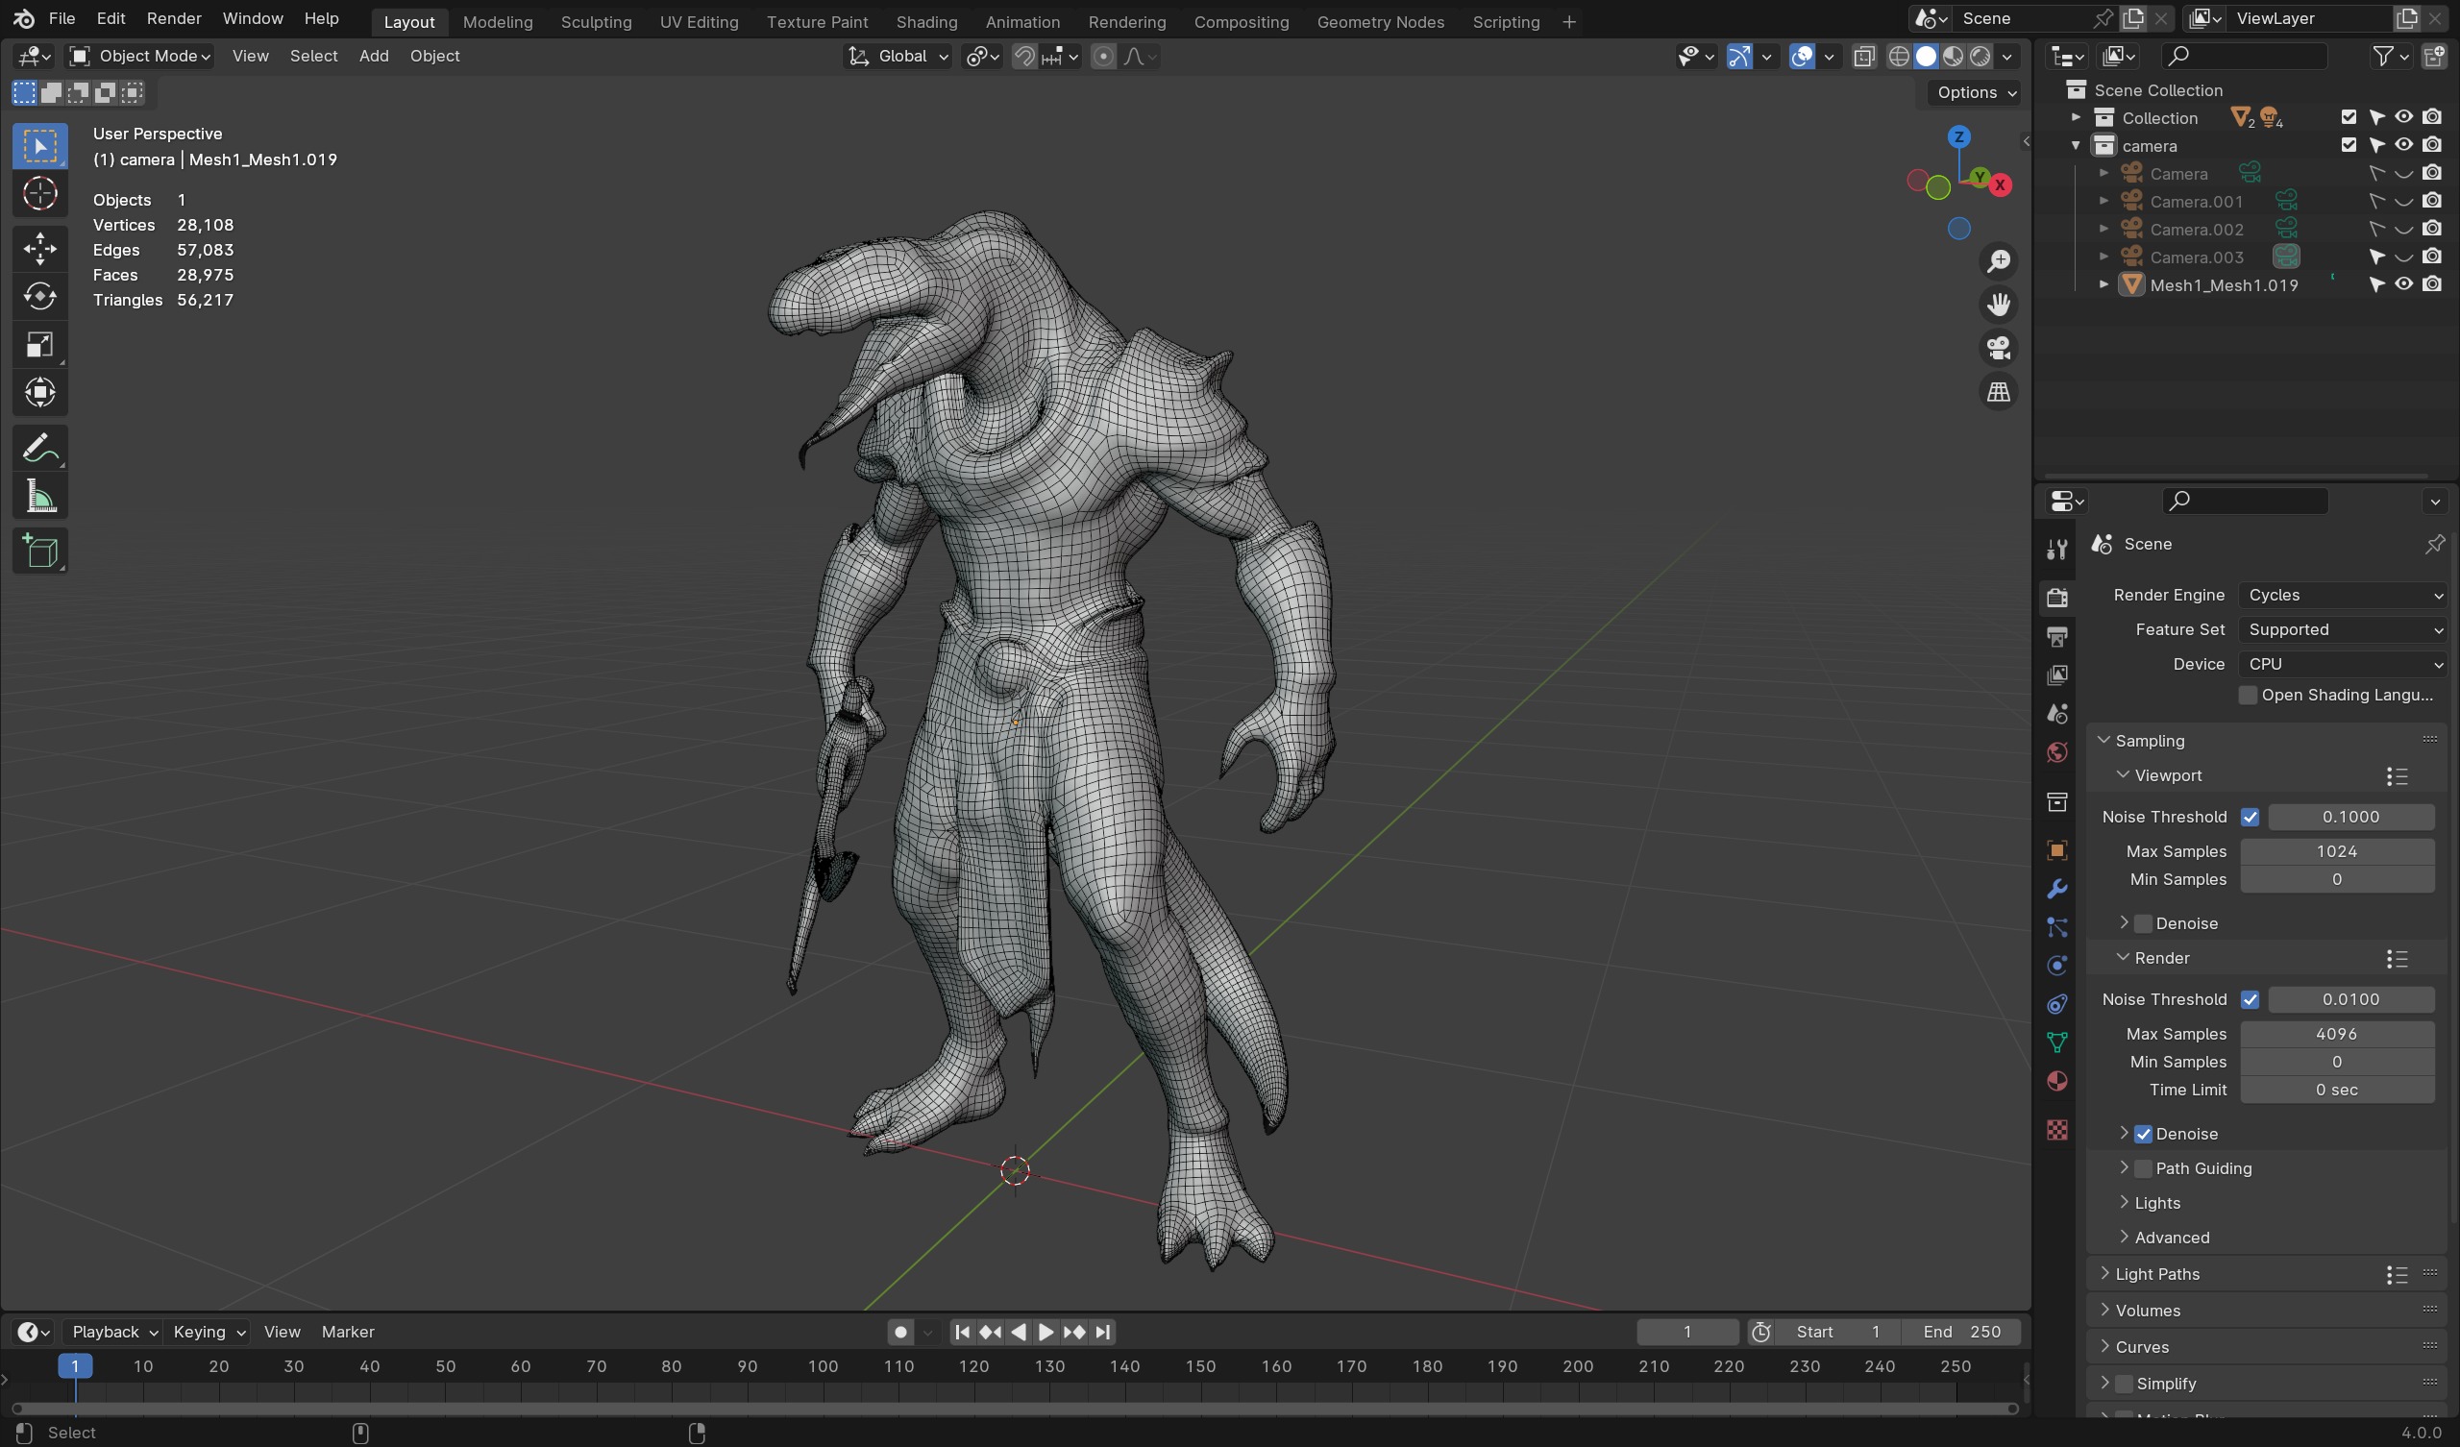Select the Select Box tool

click(x=40, y=145)
